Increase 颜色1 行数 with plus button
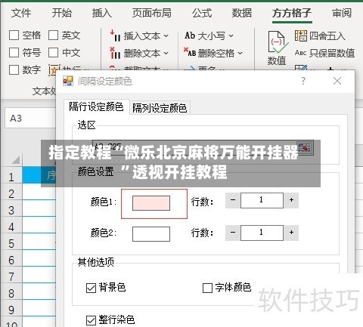Image resolution: width=363 pixels, height=327 pixels. point(291,200)
